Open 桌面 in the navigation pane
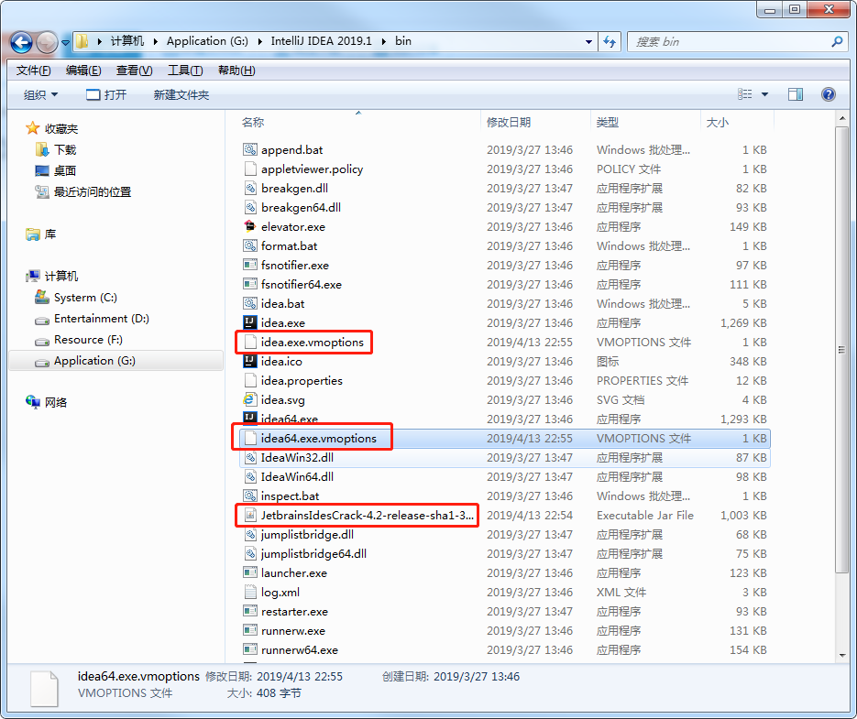 coord(55,170)
